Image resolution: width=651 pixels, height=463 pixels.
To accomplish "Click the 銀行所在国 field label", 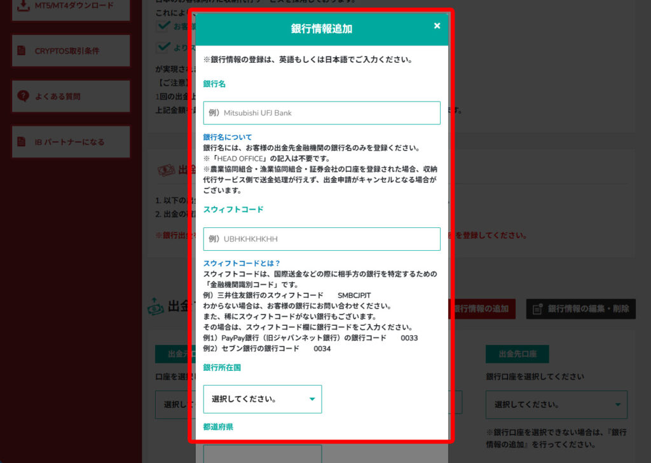I will [x=222, y=368].
